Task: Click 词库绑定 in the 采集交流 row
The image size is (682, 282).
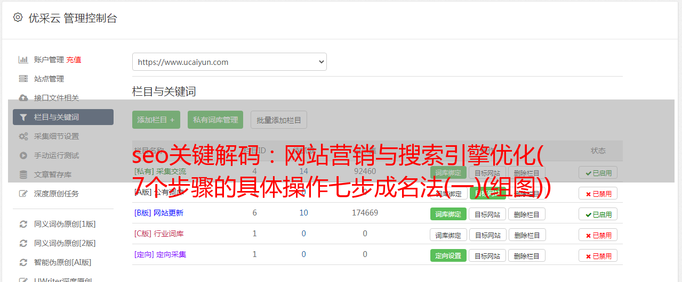Action: [448, 172]
